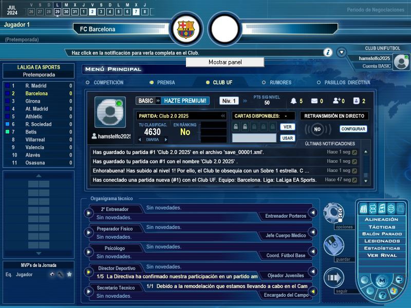Image resolution: width=411 pixels, height=308 pixels.
Task: Click the FC Barcelona crest
Action: point(185,29)
